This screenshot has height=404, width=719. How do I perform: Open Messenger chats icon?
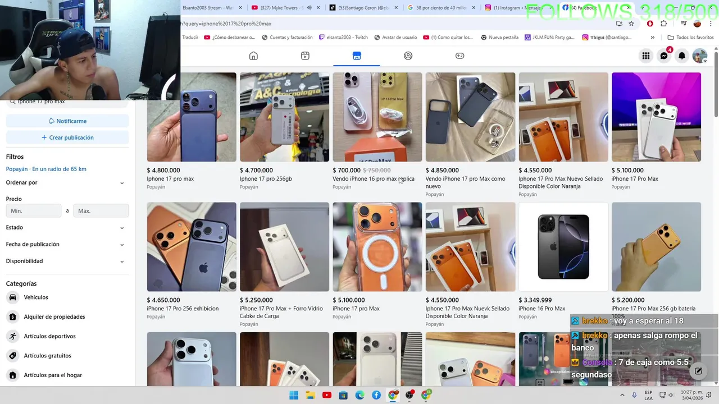pos(664,56)
